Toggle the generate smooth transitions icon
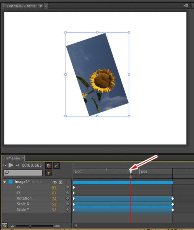Viewport: 194px width, 230px height. (56, 166)
